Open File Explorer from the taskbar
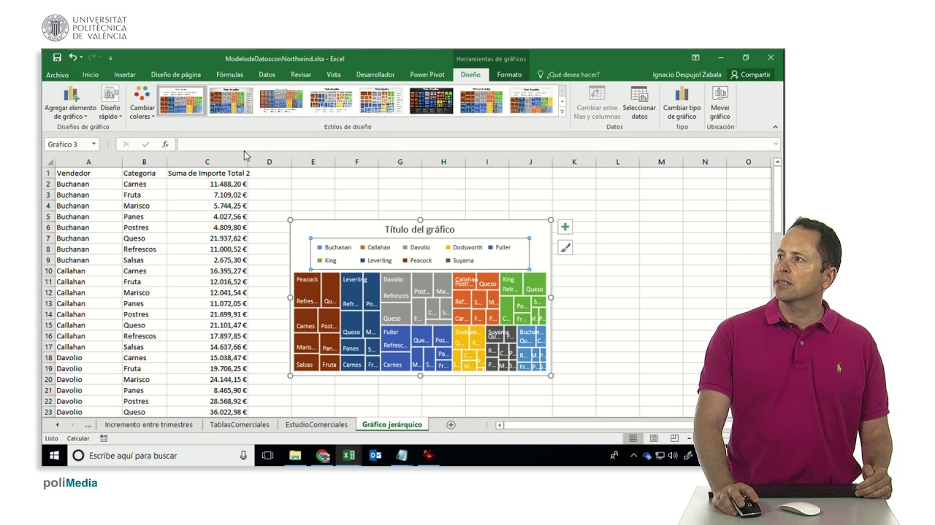 (295, 455)
